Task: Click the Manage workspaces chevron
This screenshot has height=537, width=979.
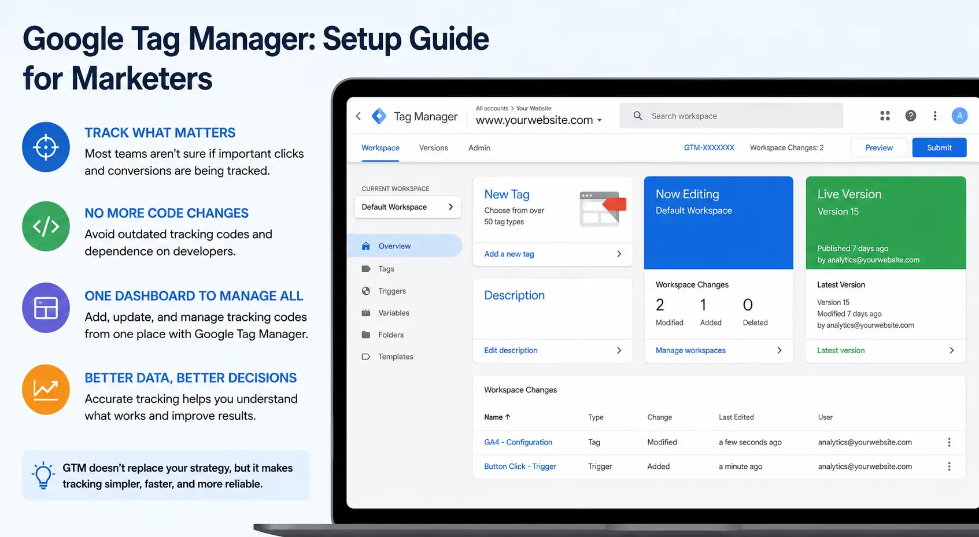Action: pyautogui.click(x=779, y=350)
